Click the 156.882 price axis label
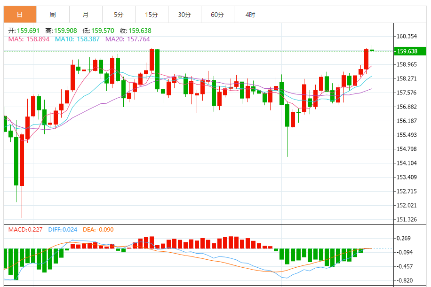Screen dimensions: 431x287 click(x=407, y=107)
